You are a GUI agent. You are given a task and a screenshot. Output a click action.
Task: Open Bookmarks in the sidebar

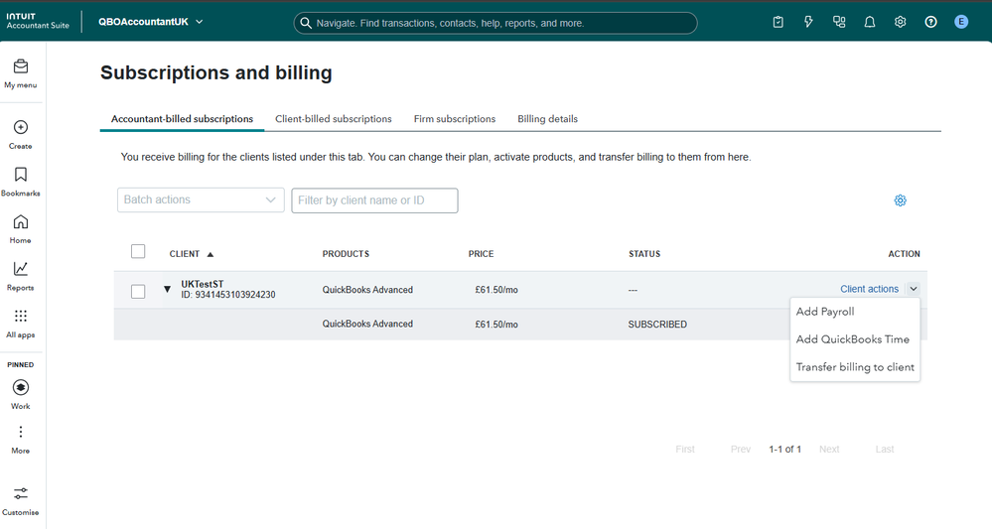click(x=20, y=182)
